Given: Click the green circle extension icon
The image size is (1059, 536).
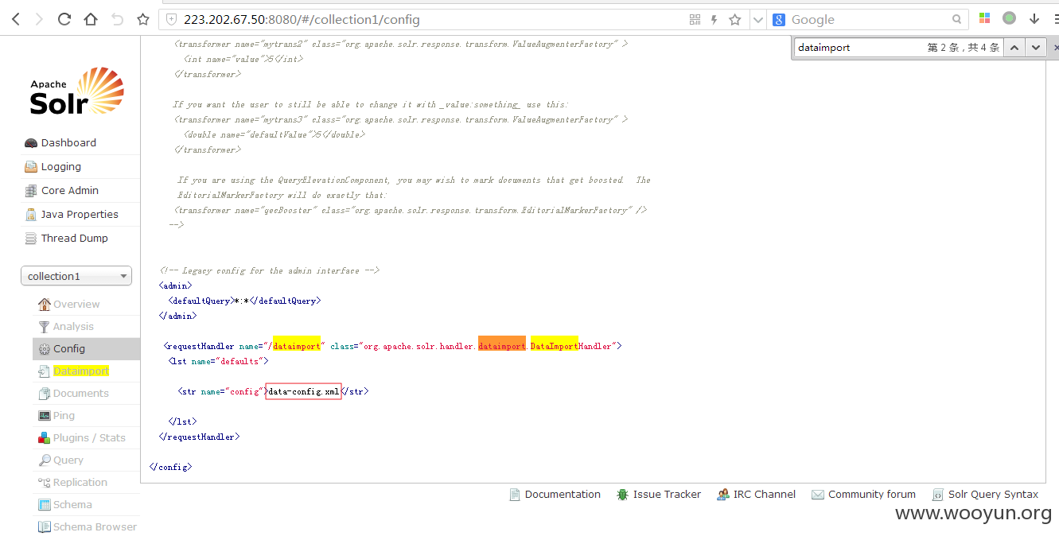Looking at the screenshot, I should tap(1009, 18).
